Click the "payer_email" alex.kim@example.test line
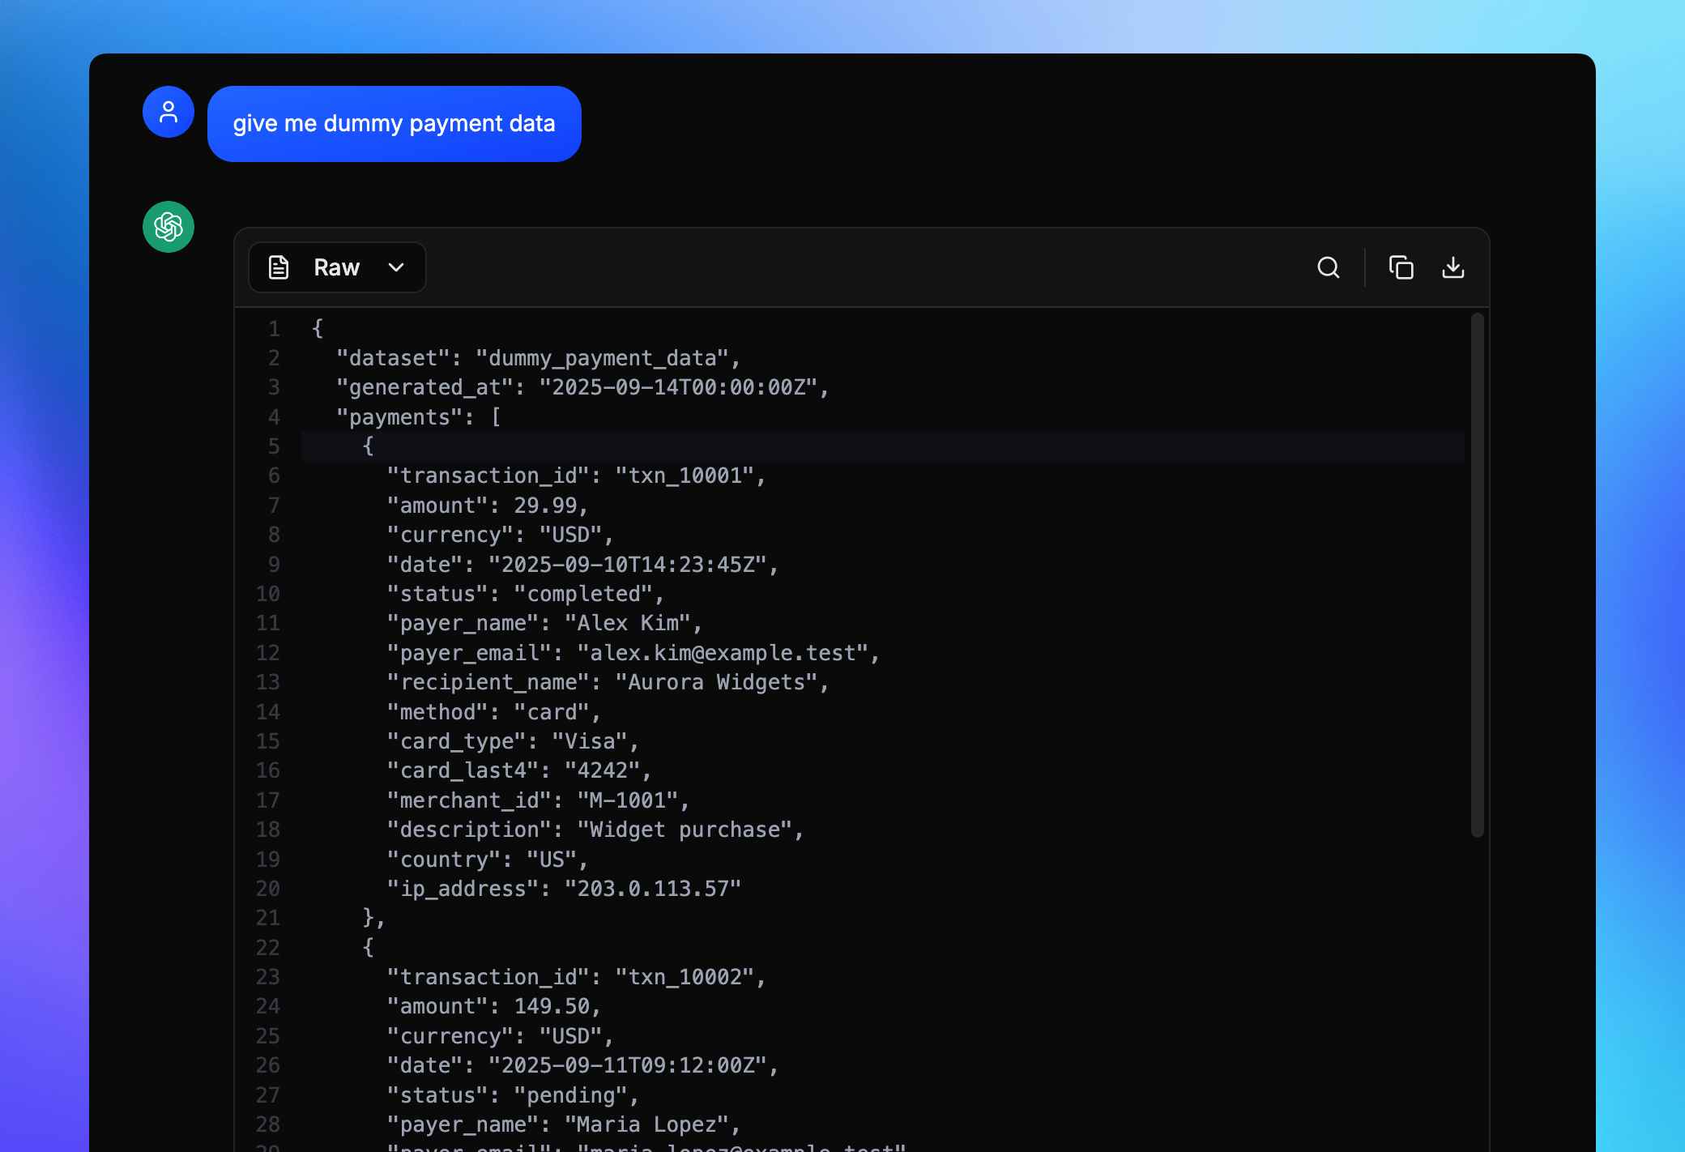 pos(632,653)
